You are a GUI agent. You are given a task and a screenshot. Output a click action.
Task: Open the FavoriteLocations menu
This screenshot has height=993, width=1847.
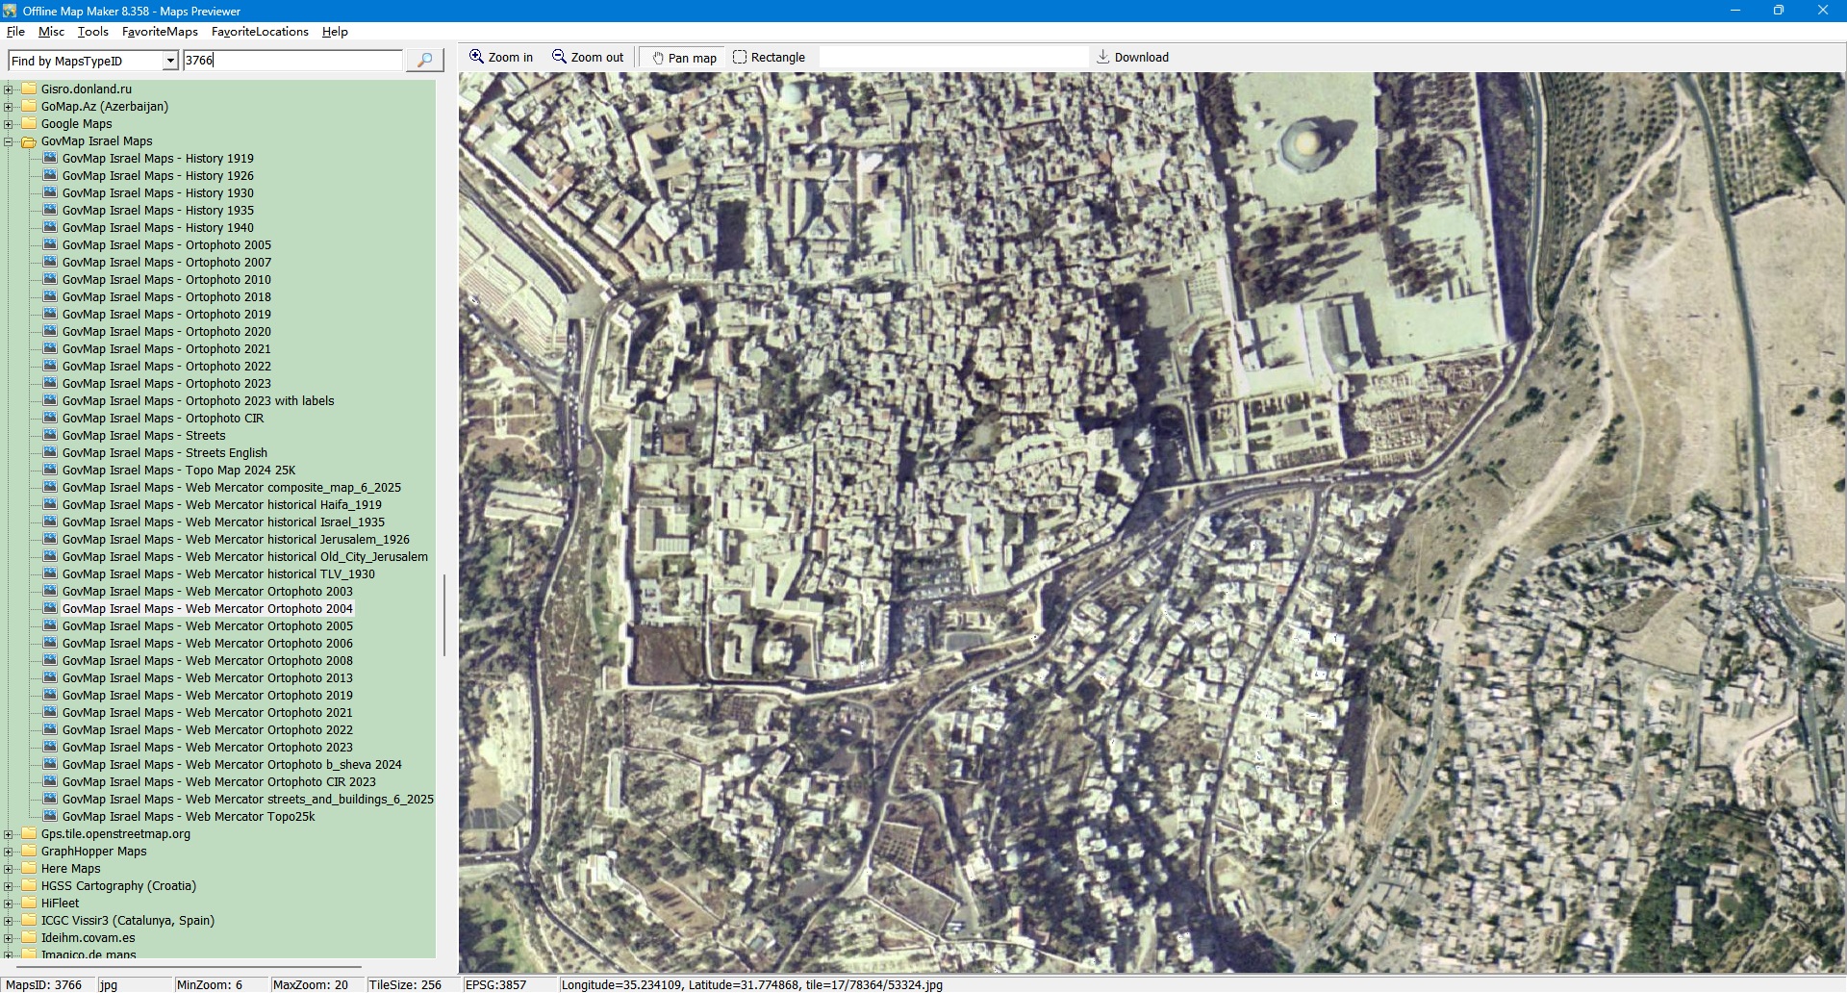260,32
